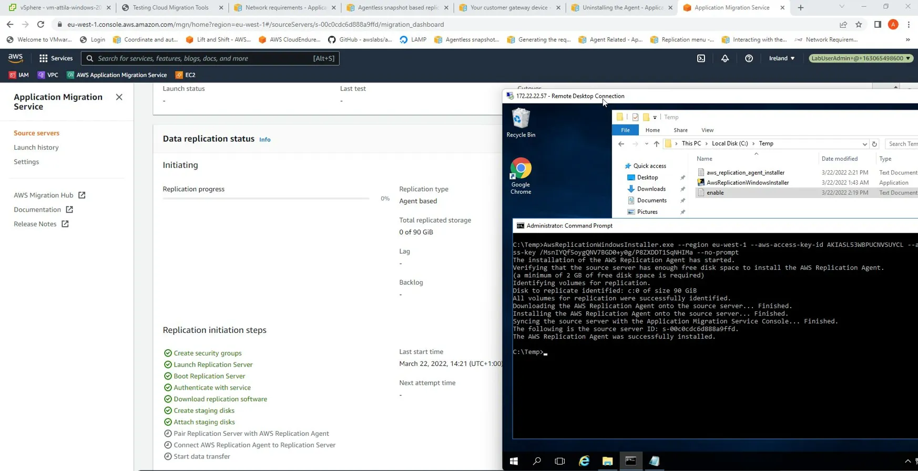Open Launch history in the side navigation
Screen dimensions: 918x471
[x=36, y=148]
